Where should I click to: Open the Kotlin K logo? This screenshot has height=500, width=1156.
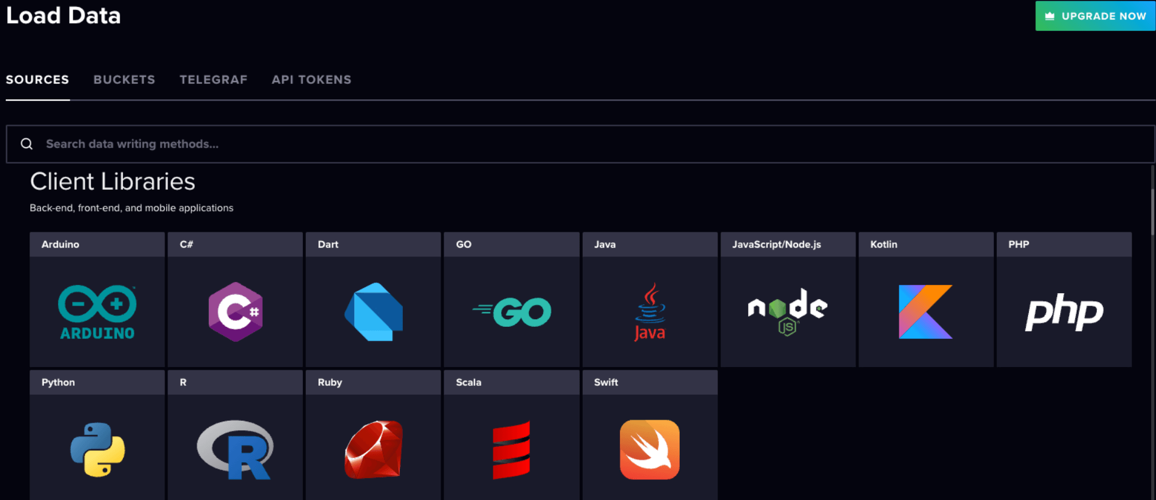925,311
